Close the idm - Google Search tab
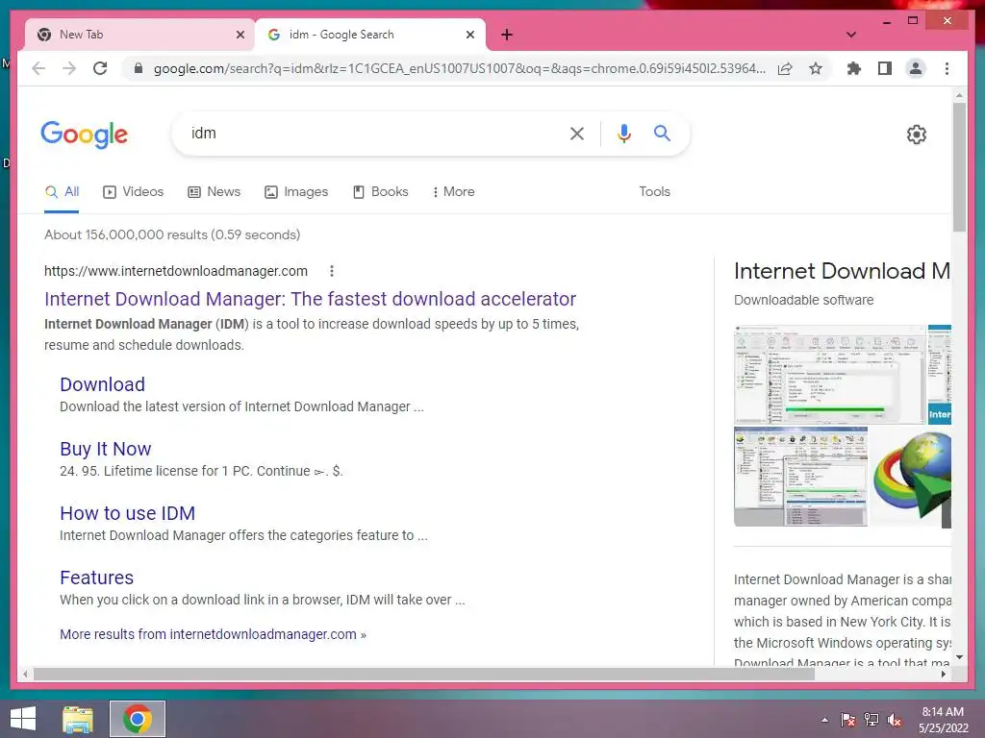This screenshot has width=985, height=738. (469, 36)
